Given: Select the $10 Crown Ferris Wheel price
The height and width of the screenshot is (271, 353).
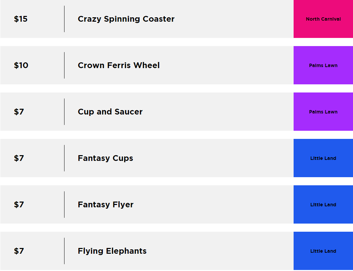Looking at the screenshot, I should (x=21, y=65).
